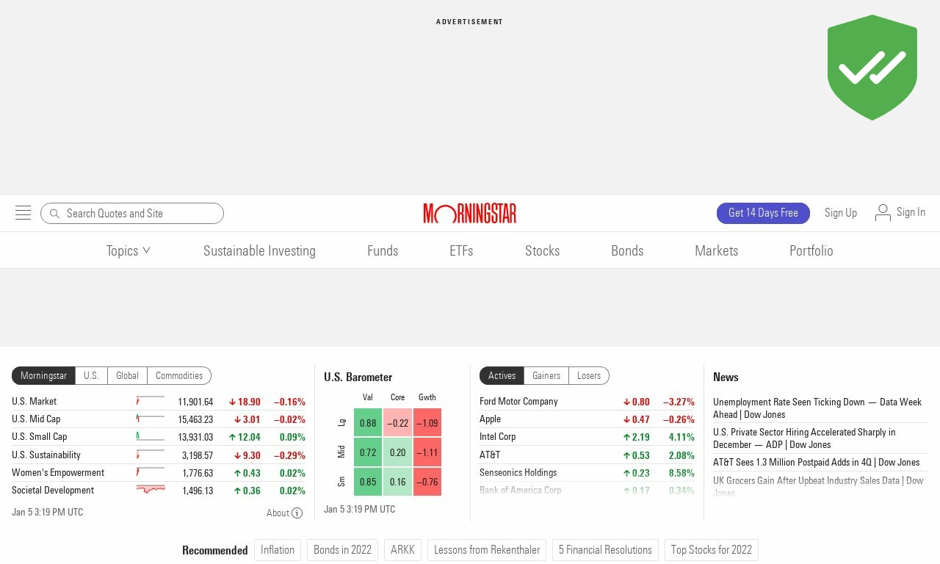940x564 pixels.
Task: Click the Small Core 0.16 barometer cell
Action: click(397, 482)
